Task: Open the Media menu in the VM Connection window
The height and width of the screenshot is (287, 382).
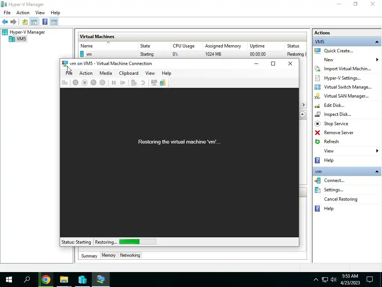Action: [x=106, y=73]
